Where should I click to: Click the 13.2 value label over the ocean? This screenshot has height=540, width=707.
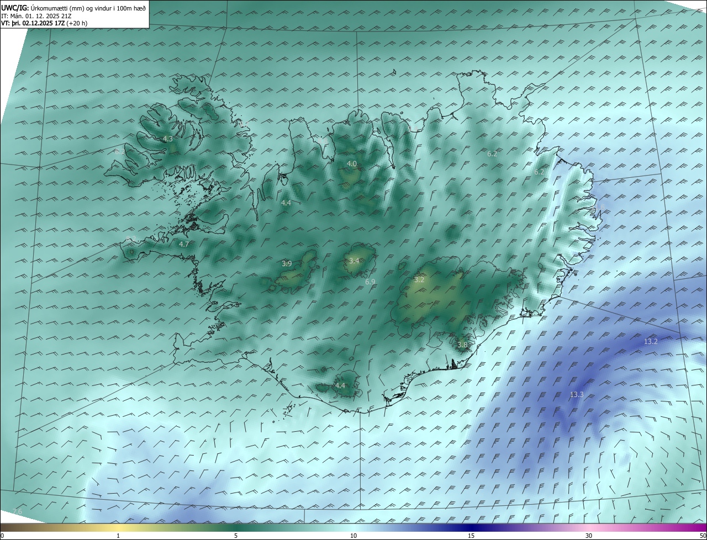click(651, 342)
